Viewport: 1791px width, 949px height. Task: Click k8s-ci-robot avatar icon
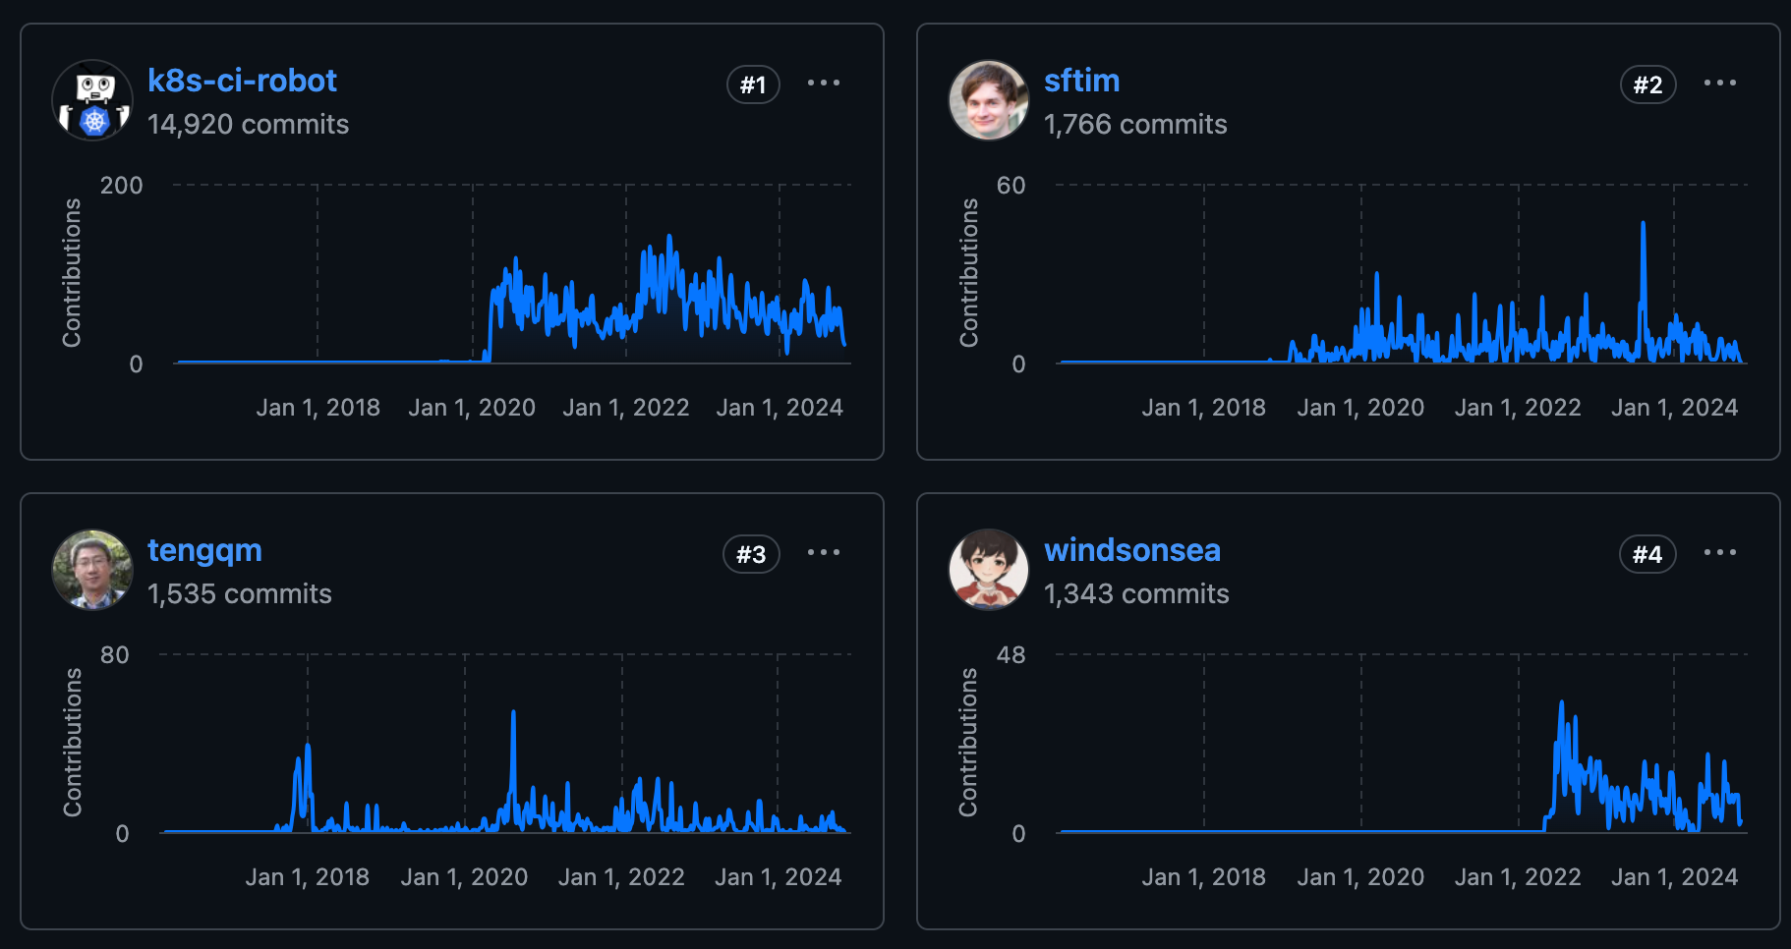click(92, 100)
